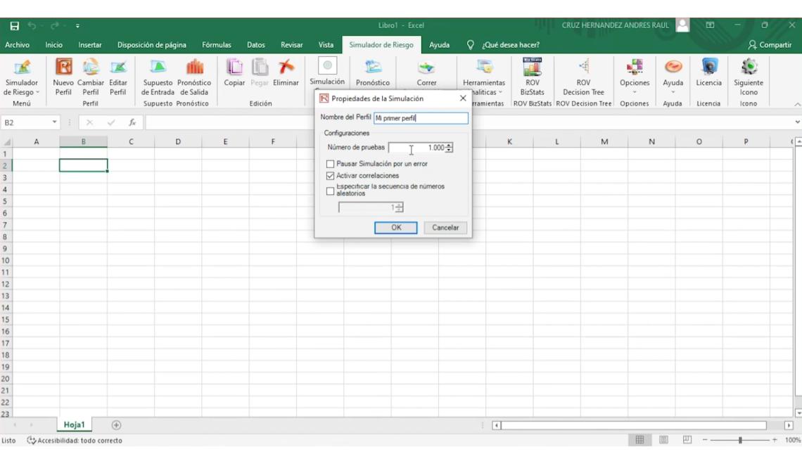Image resolution: width=802 pixels, height=471 pixels.
Task: Open the Datos tab
Action: (256, 45)
